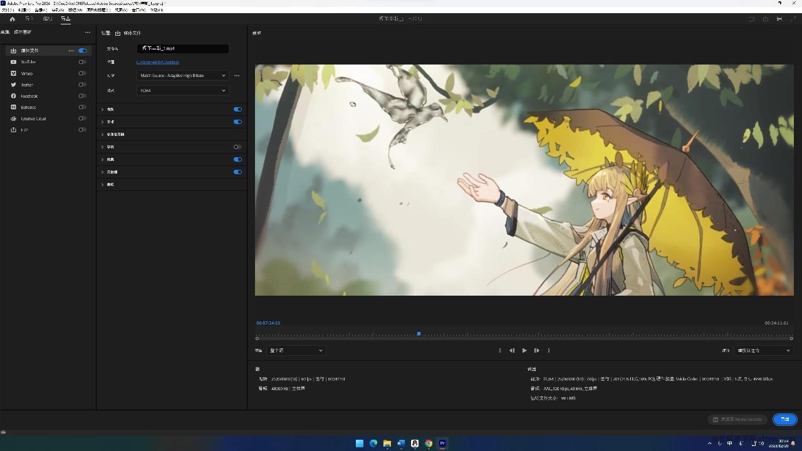Expand the 字幕 section
This screenshot has width=802, height=451.
pyautogui.click(x=102, y=147)
